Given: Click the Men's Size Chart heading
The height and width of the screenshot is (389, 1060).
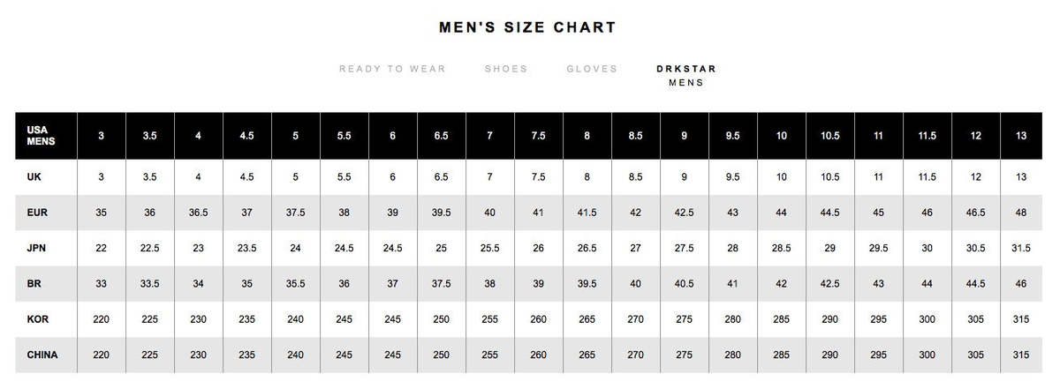Looking at the screenshot, I should pos(527,27).
